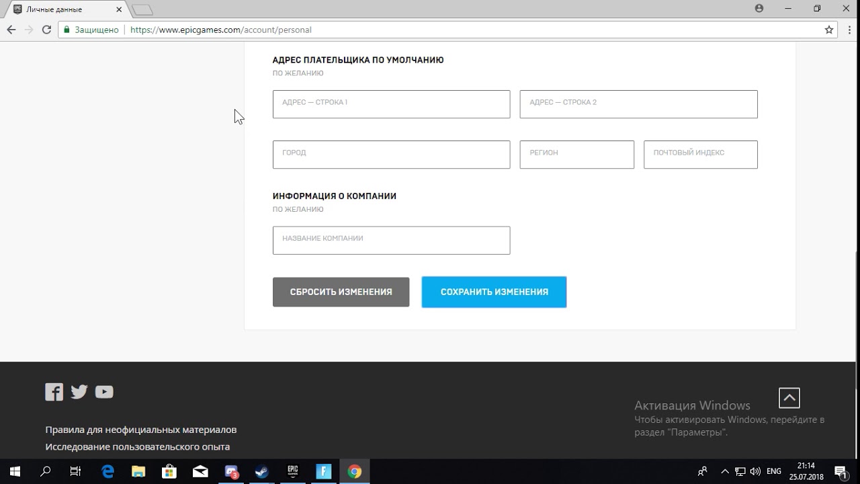This screenshot has height=484, width=860.
Task: Open Fortnite from the taskbar
Action: coord(324,471)
